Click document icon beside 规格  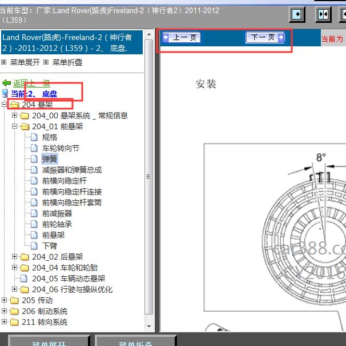34,137
